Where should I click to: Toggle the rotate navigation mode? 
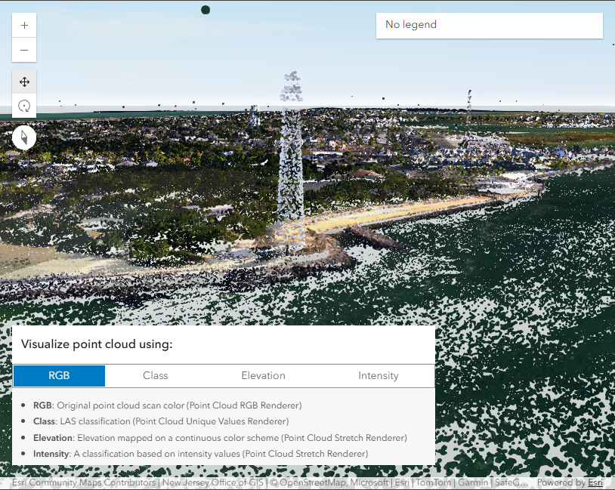pos(23,106)
